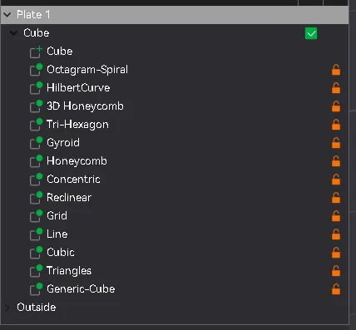Click the lock icon on Generic-Cube row
The image size is (356, 330).
pyautogui.click(x=336, y=289)
